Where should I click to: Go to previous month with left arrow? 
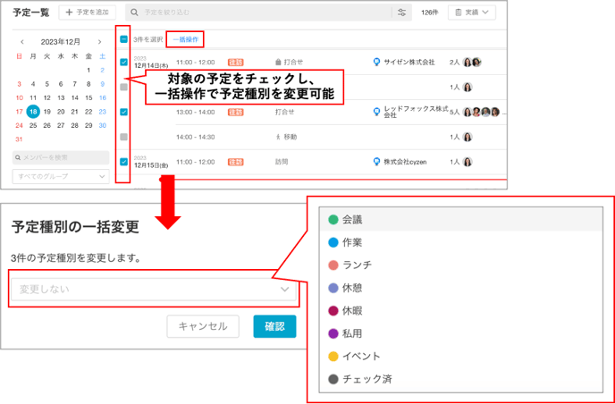[x=22, y=42]
